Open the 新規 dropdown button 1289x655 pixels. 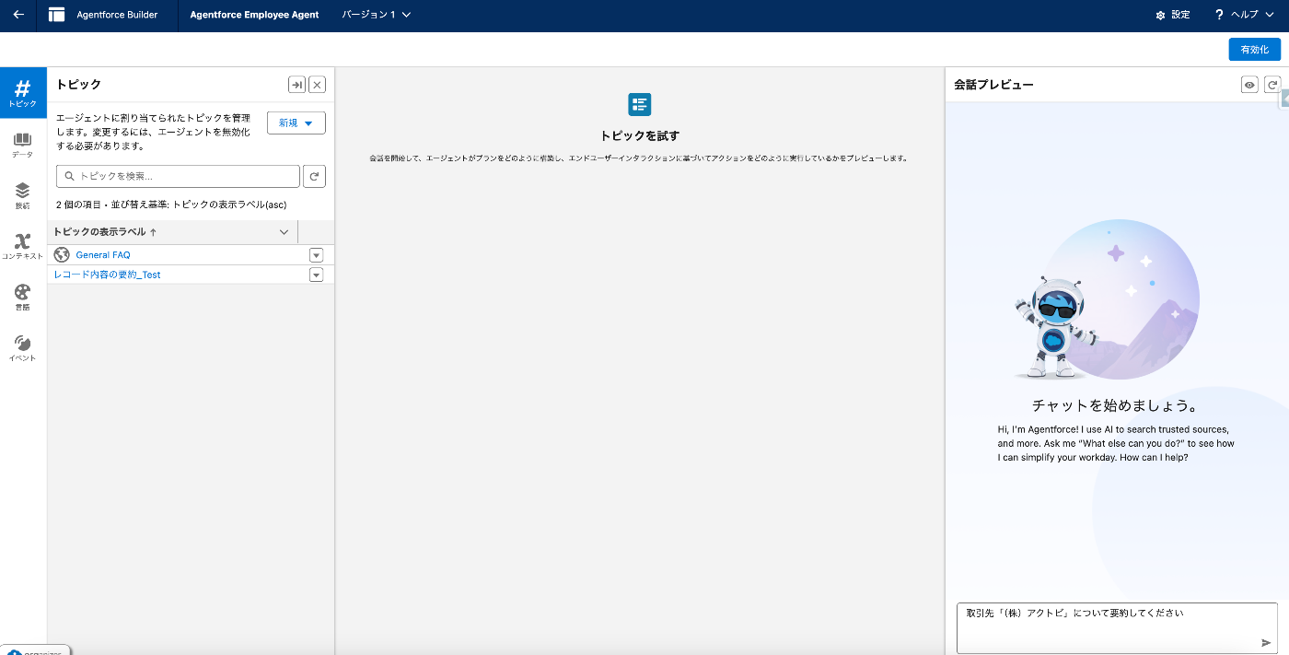tap(296, 123)
